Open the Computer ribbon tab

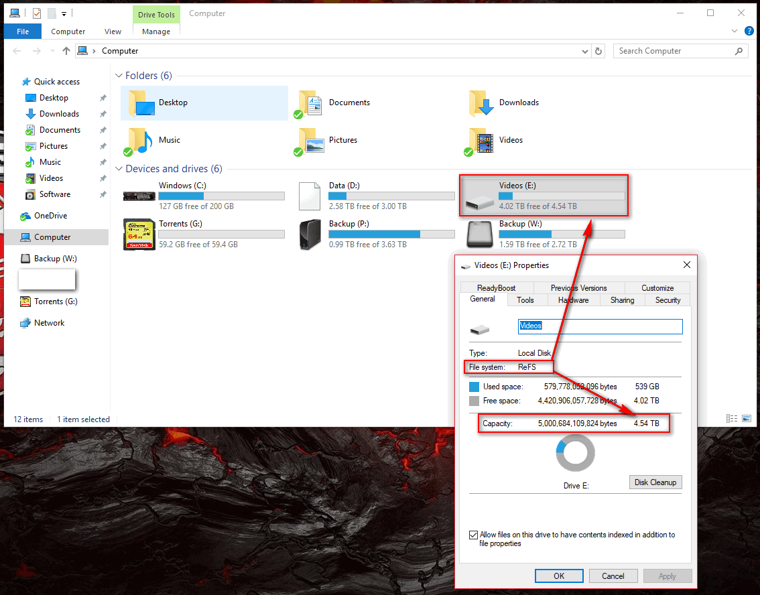[68, 31]
